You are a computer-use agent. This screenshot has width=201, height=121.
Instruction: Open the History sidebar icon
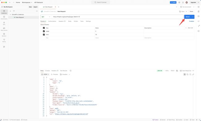tap(4, 41)
